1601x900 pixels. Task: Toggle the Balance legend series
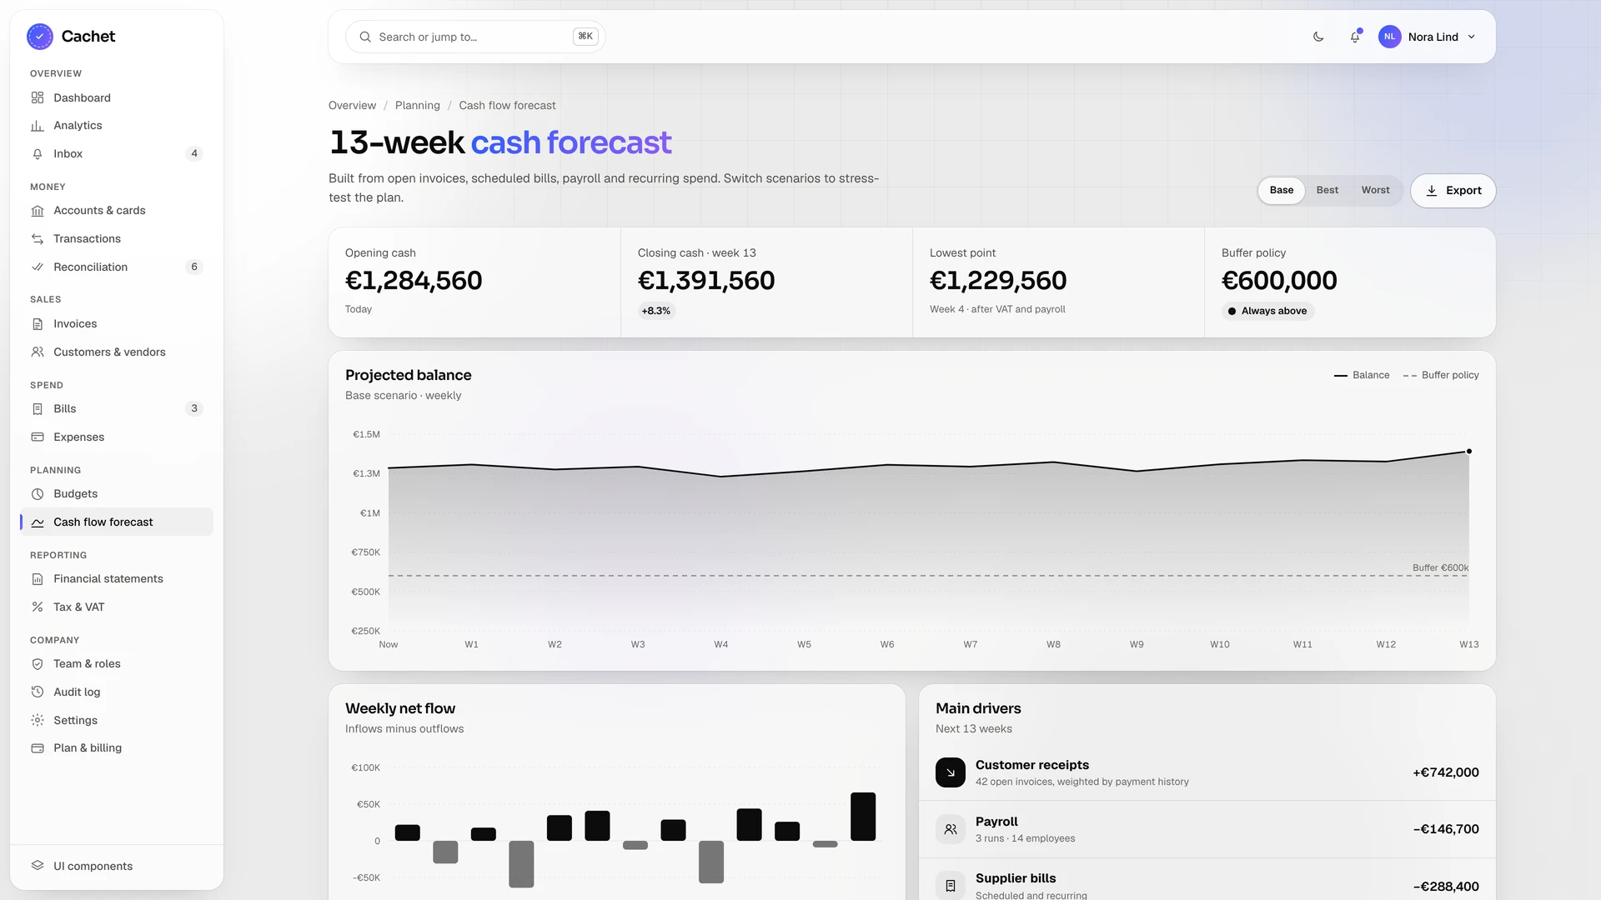pyautogui.click(x=1362, y=376)
